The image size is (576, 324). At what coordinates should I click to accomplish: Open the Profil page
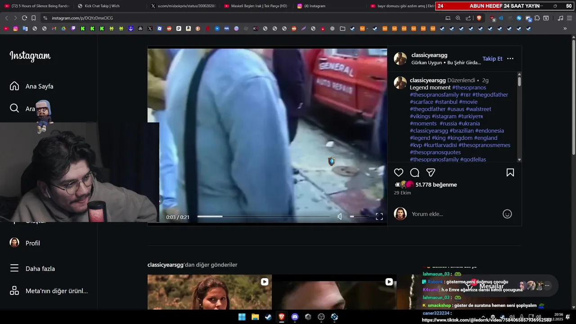click(25, 243)
